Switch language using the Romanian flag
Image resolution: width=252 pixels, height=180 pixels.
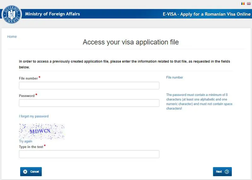(x=243, y=3)
